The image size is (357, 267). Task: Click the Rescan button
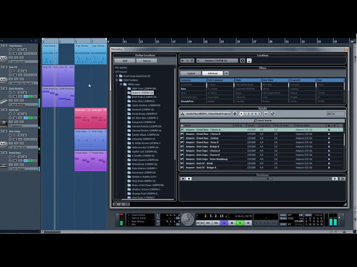(x=147, y=61)
